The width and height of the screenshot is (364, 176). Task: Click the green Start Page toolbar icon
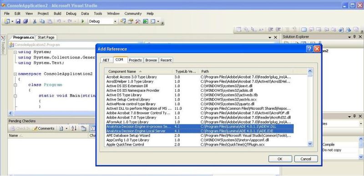pyautogui.click(x=146, y=21)
